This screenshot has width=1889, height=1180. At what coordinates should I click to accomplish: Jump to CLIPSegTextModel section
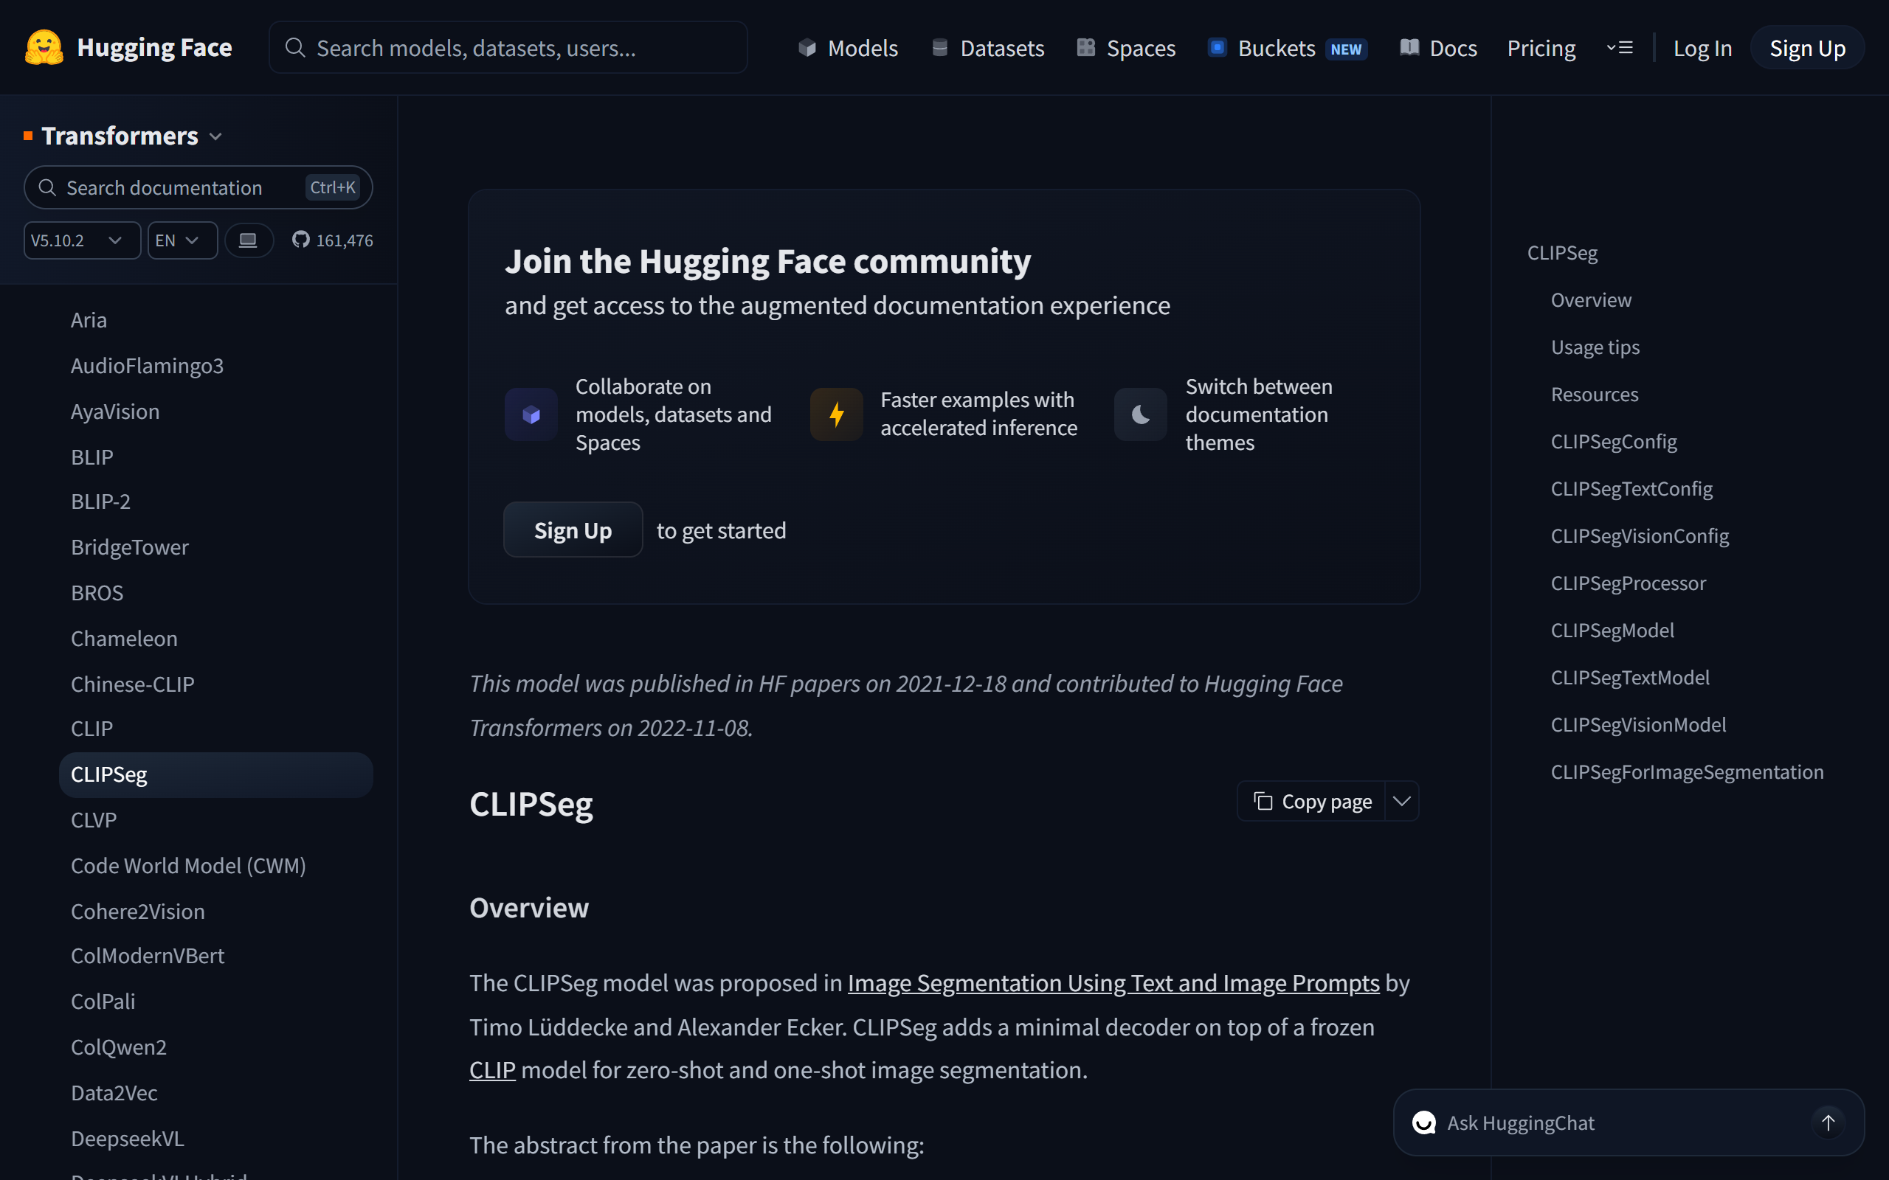point(1630,678)
